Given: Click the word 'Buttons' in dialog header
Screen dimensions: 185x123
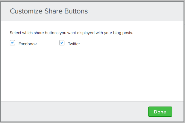Looking at the screenshot, I should (76, 11).
